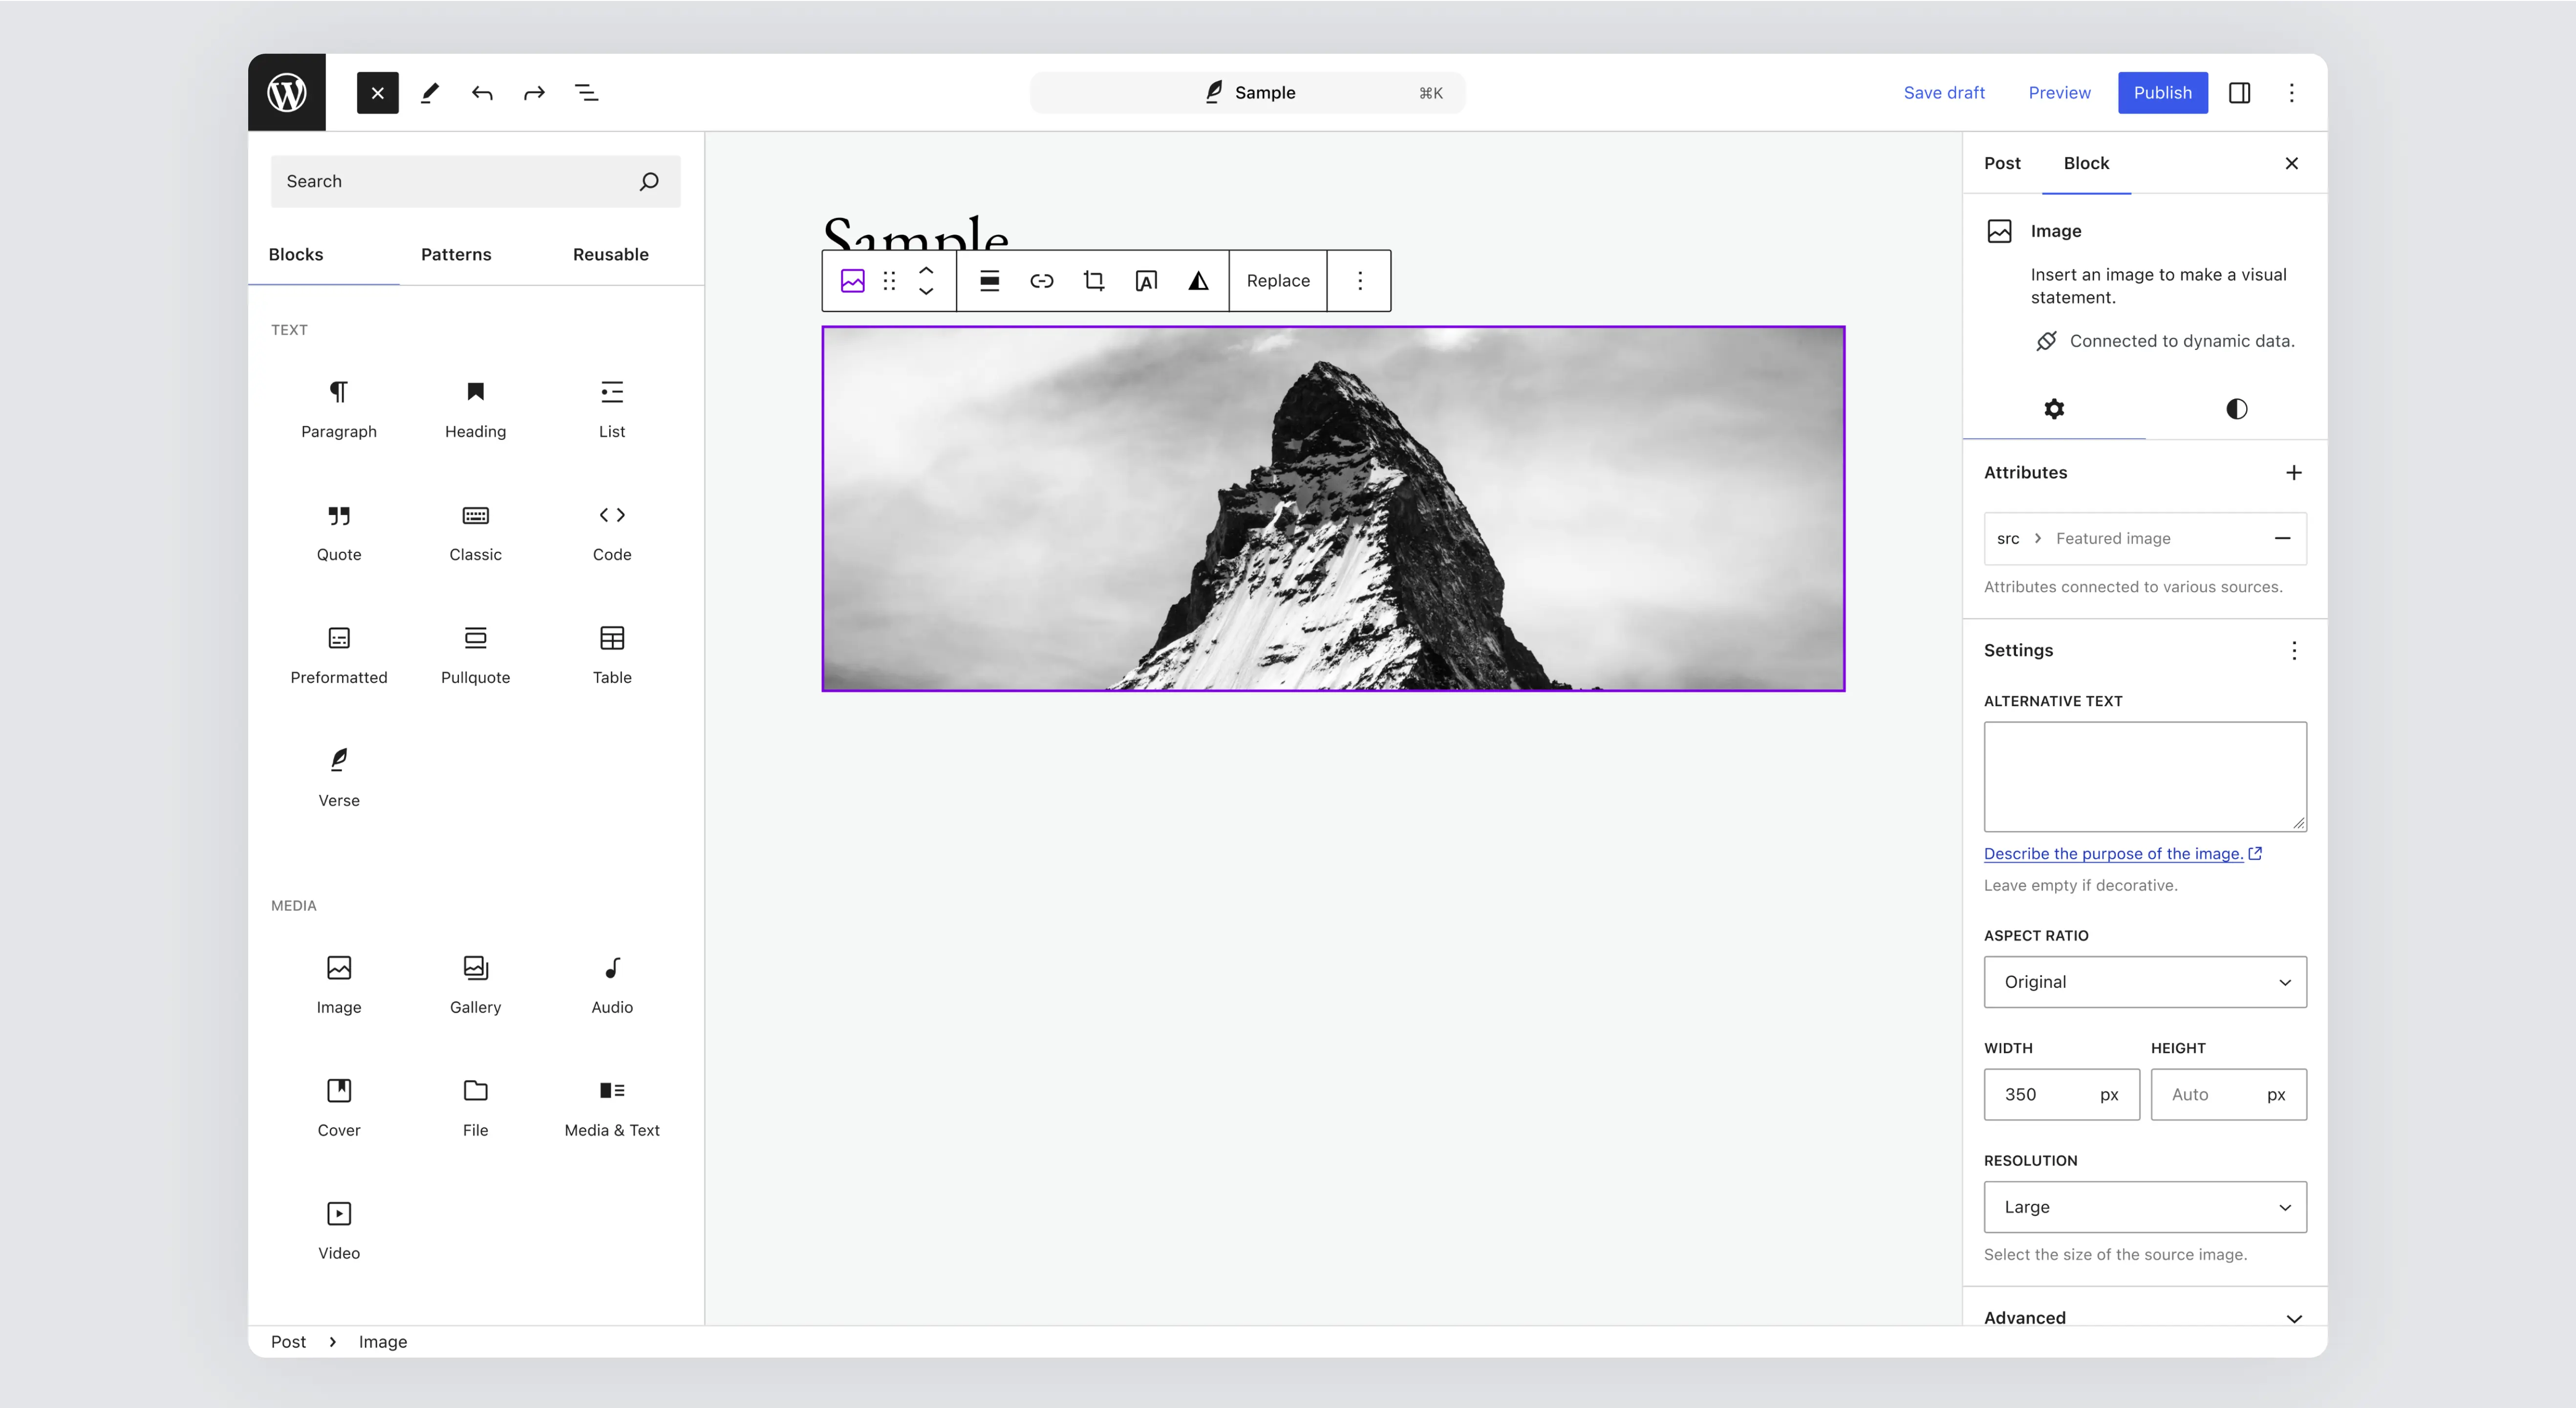Click the undo arrow
Screen dimensions: 2576x1408
click(482, 93)
